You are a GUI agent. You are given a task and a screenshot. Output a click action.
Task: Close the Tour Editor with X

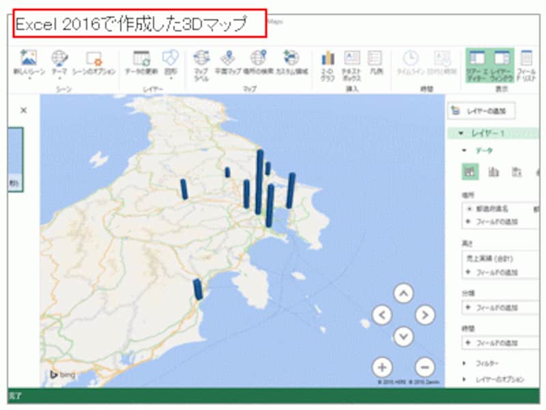pos(24,111)
